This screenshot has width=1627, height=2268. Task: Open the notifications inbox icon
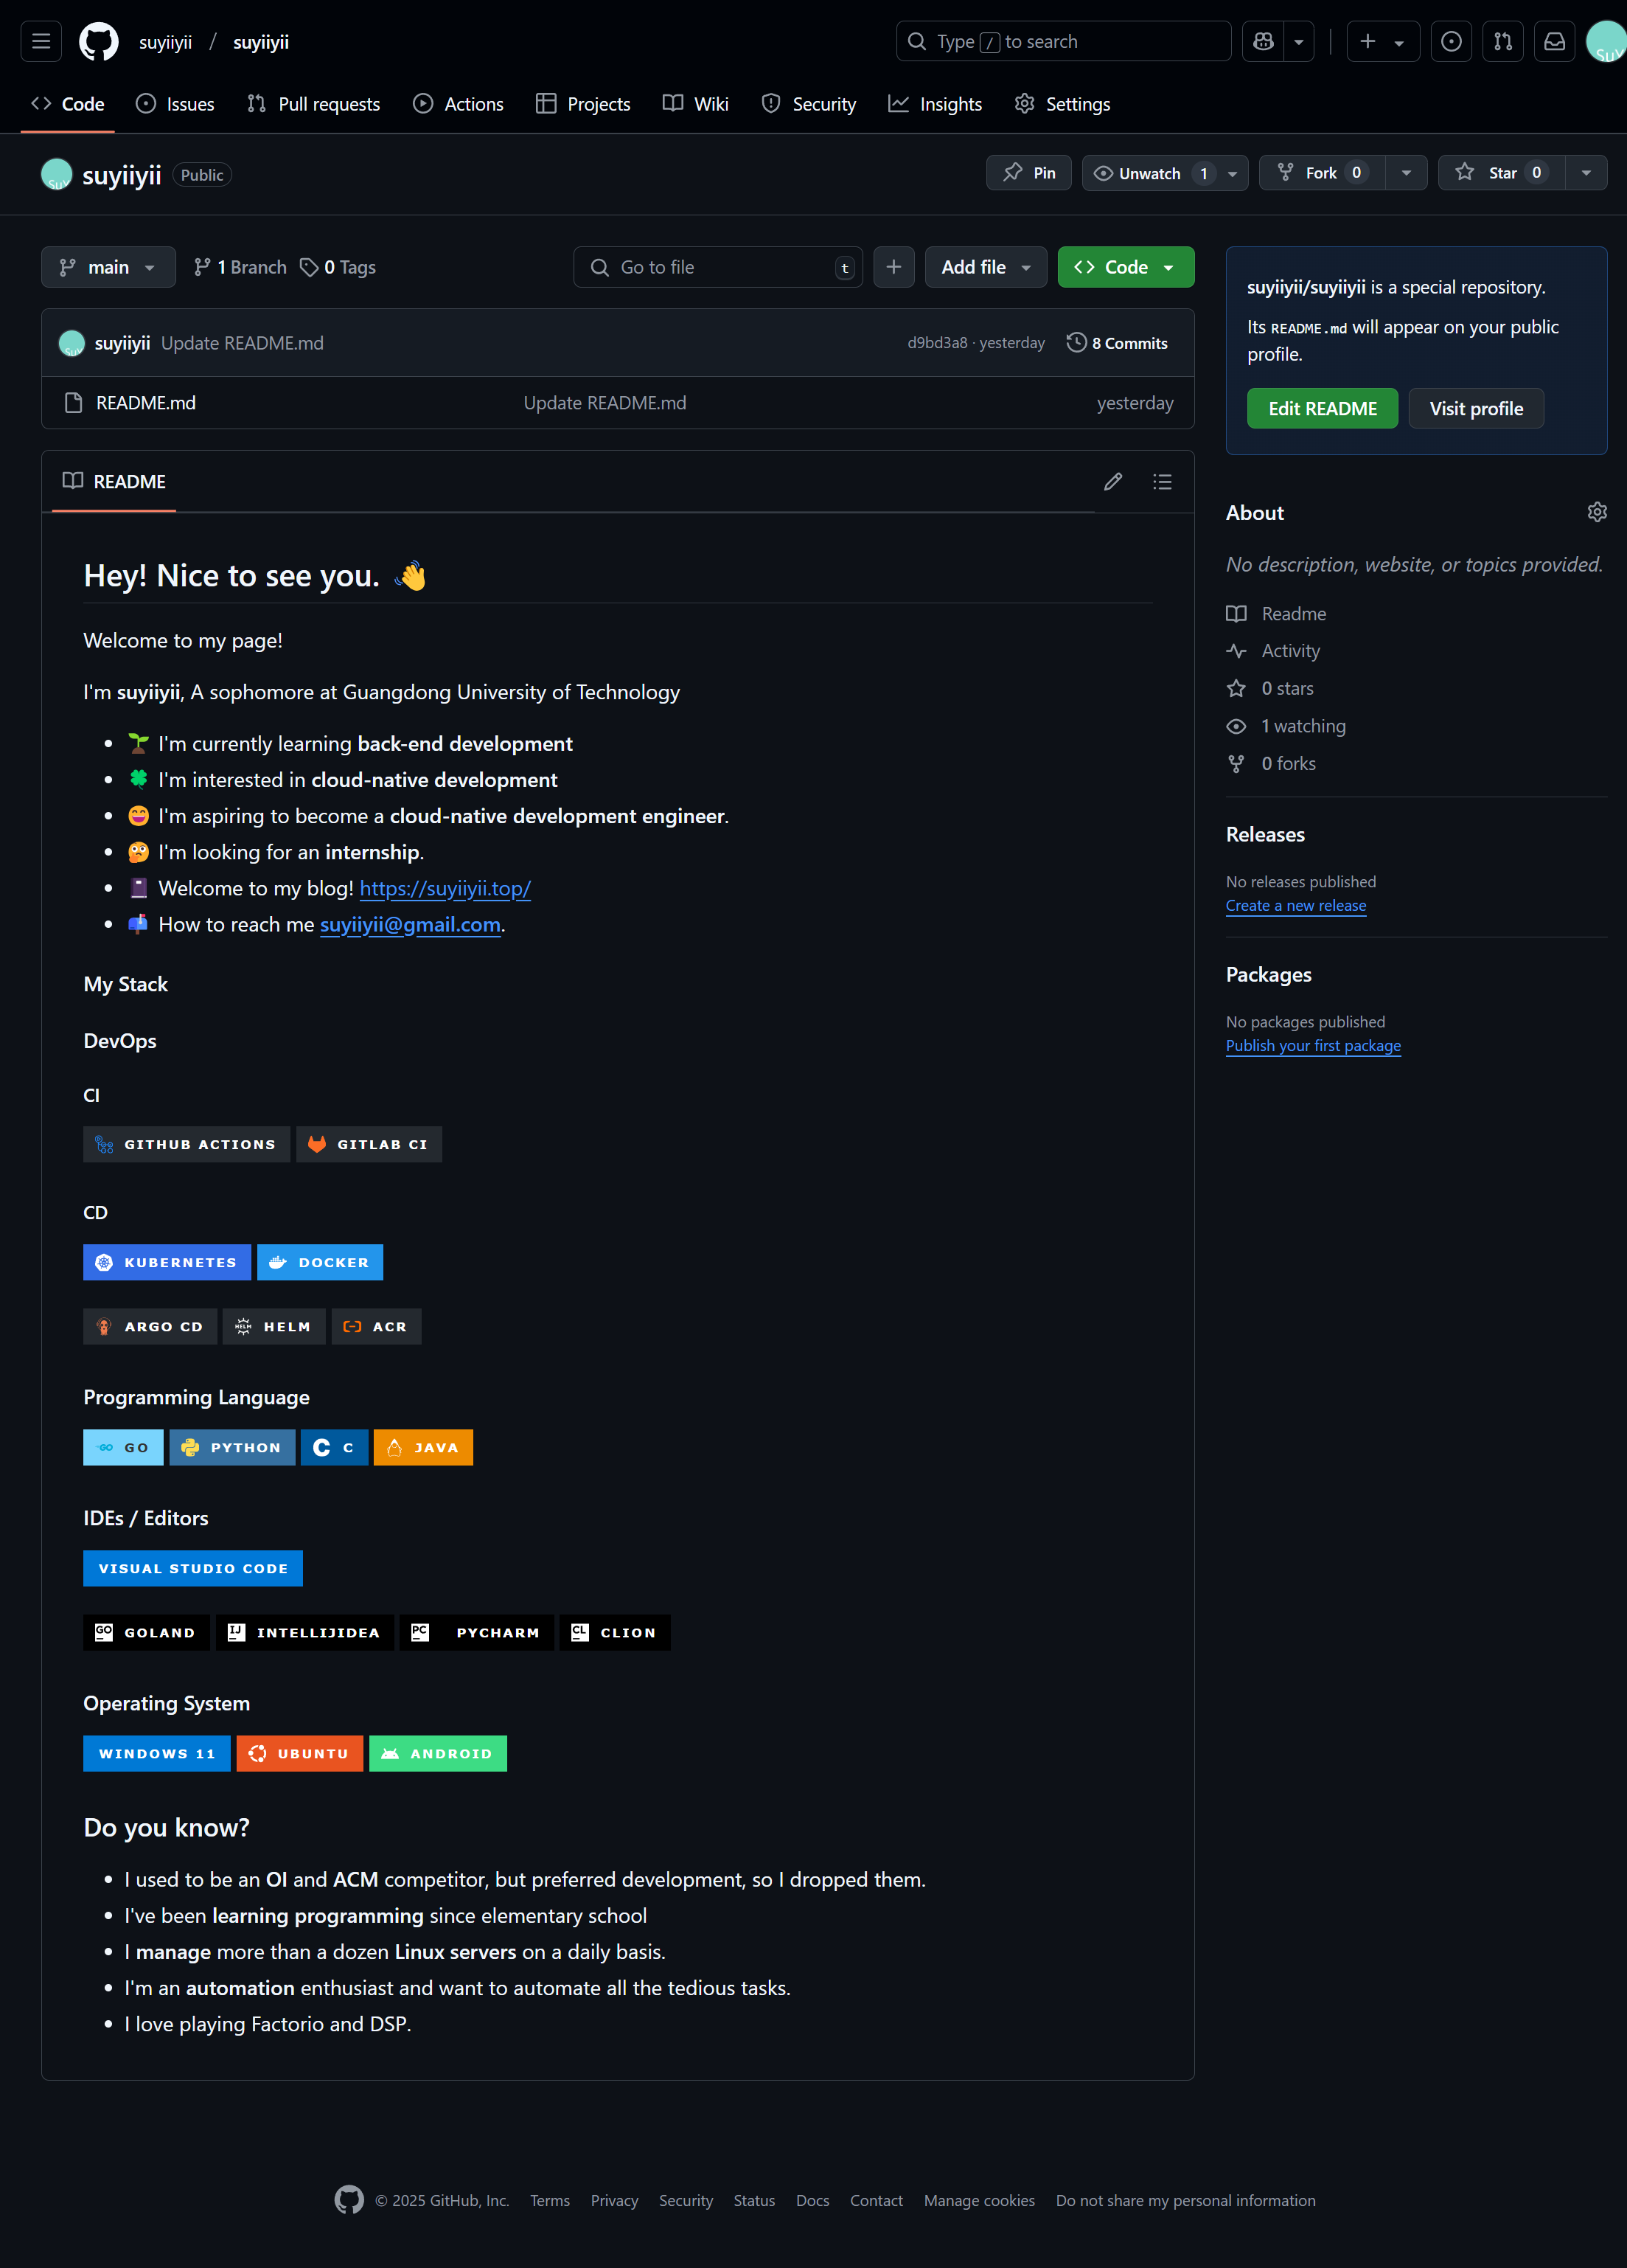(x=1554, y=42)
